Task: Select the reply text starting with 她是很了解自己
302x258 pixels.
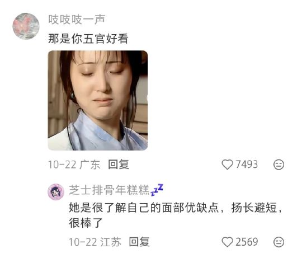Action: point(176,215)
